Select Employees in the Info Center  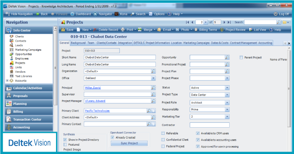click(22, 58)
